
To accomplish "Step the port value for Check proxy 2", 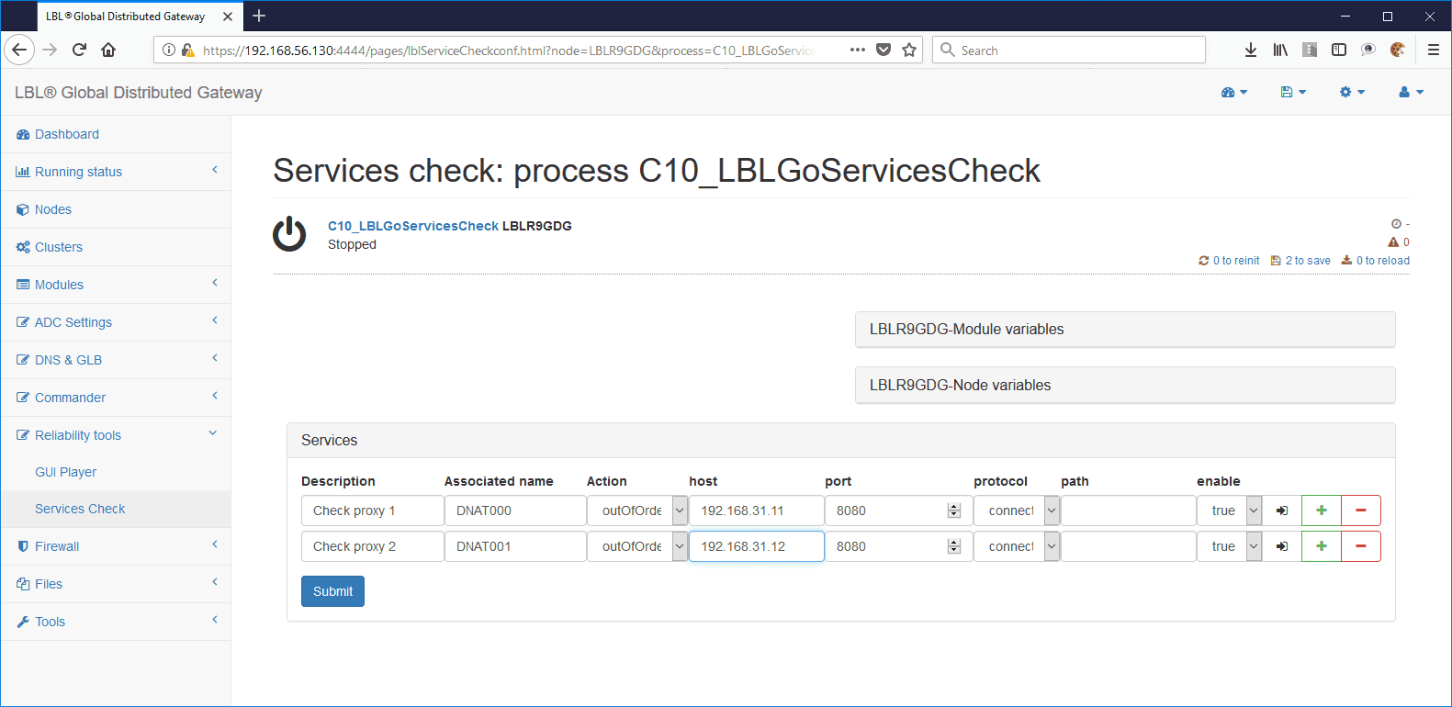I will point(954,546).
